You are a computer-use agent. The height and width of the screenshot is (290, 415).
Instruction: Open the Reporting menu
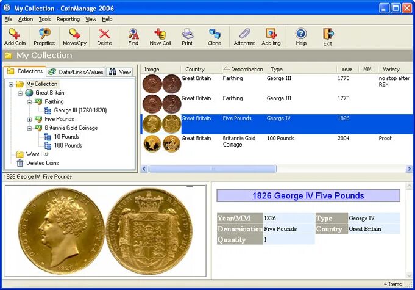68,19
